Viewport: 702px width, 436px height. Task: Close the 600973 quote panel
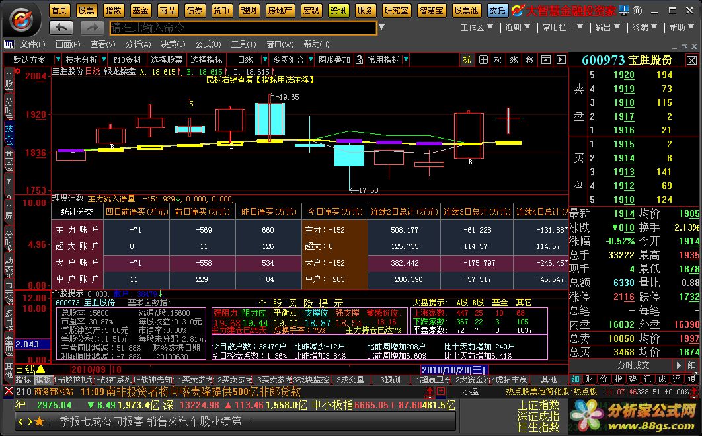(x=691, y=60)
